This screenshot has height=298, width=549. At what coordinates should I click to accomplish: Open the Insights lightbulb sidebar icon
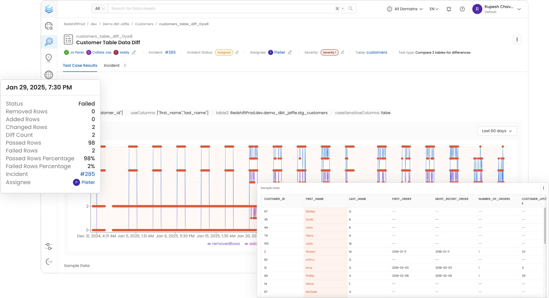pyautogui.click(x=49, y=58)
